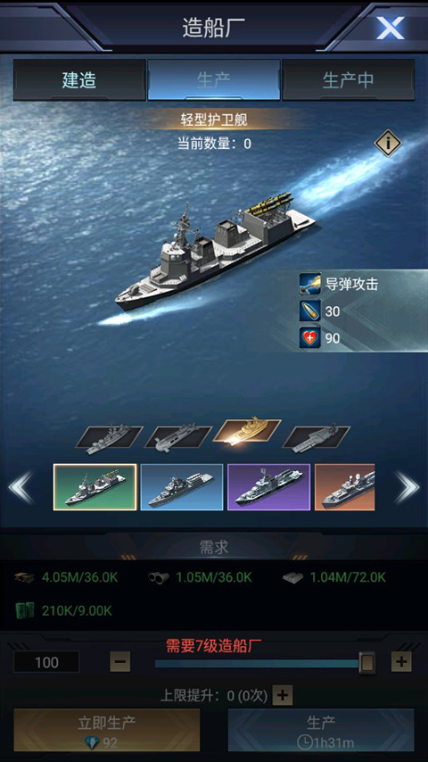Select the destroyer ship category icon

coord(110,439)
